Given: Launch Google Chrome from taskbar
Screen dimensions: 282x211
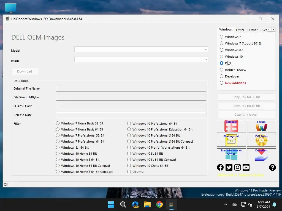Looking at the screenshot, I should coord(159,204).
